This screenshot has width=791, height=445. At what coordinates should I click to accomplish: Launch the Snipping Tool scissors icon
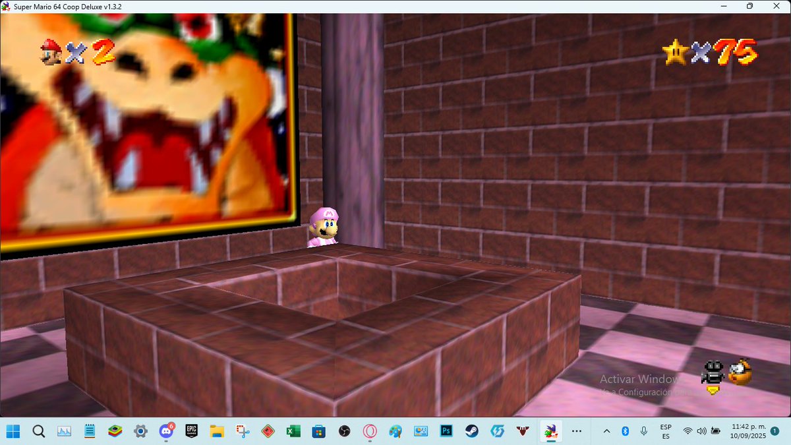[x=243, y=432]
